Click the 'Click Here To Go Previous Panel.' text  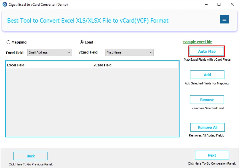(x=31, y=164)
